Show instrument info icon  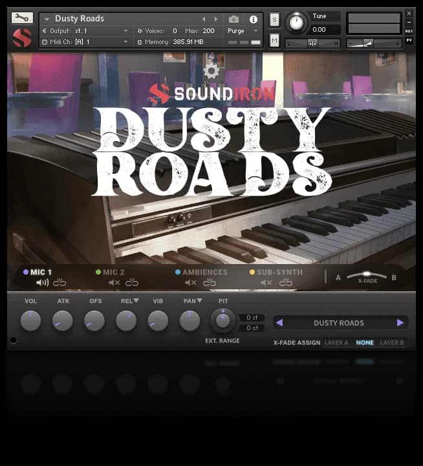253,19
